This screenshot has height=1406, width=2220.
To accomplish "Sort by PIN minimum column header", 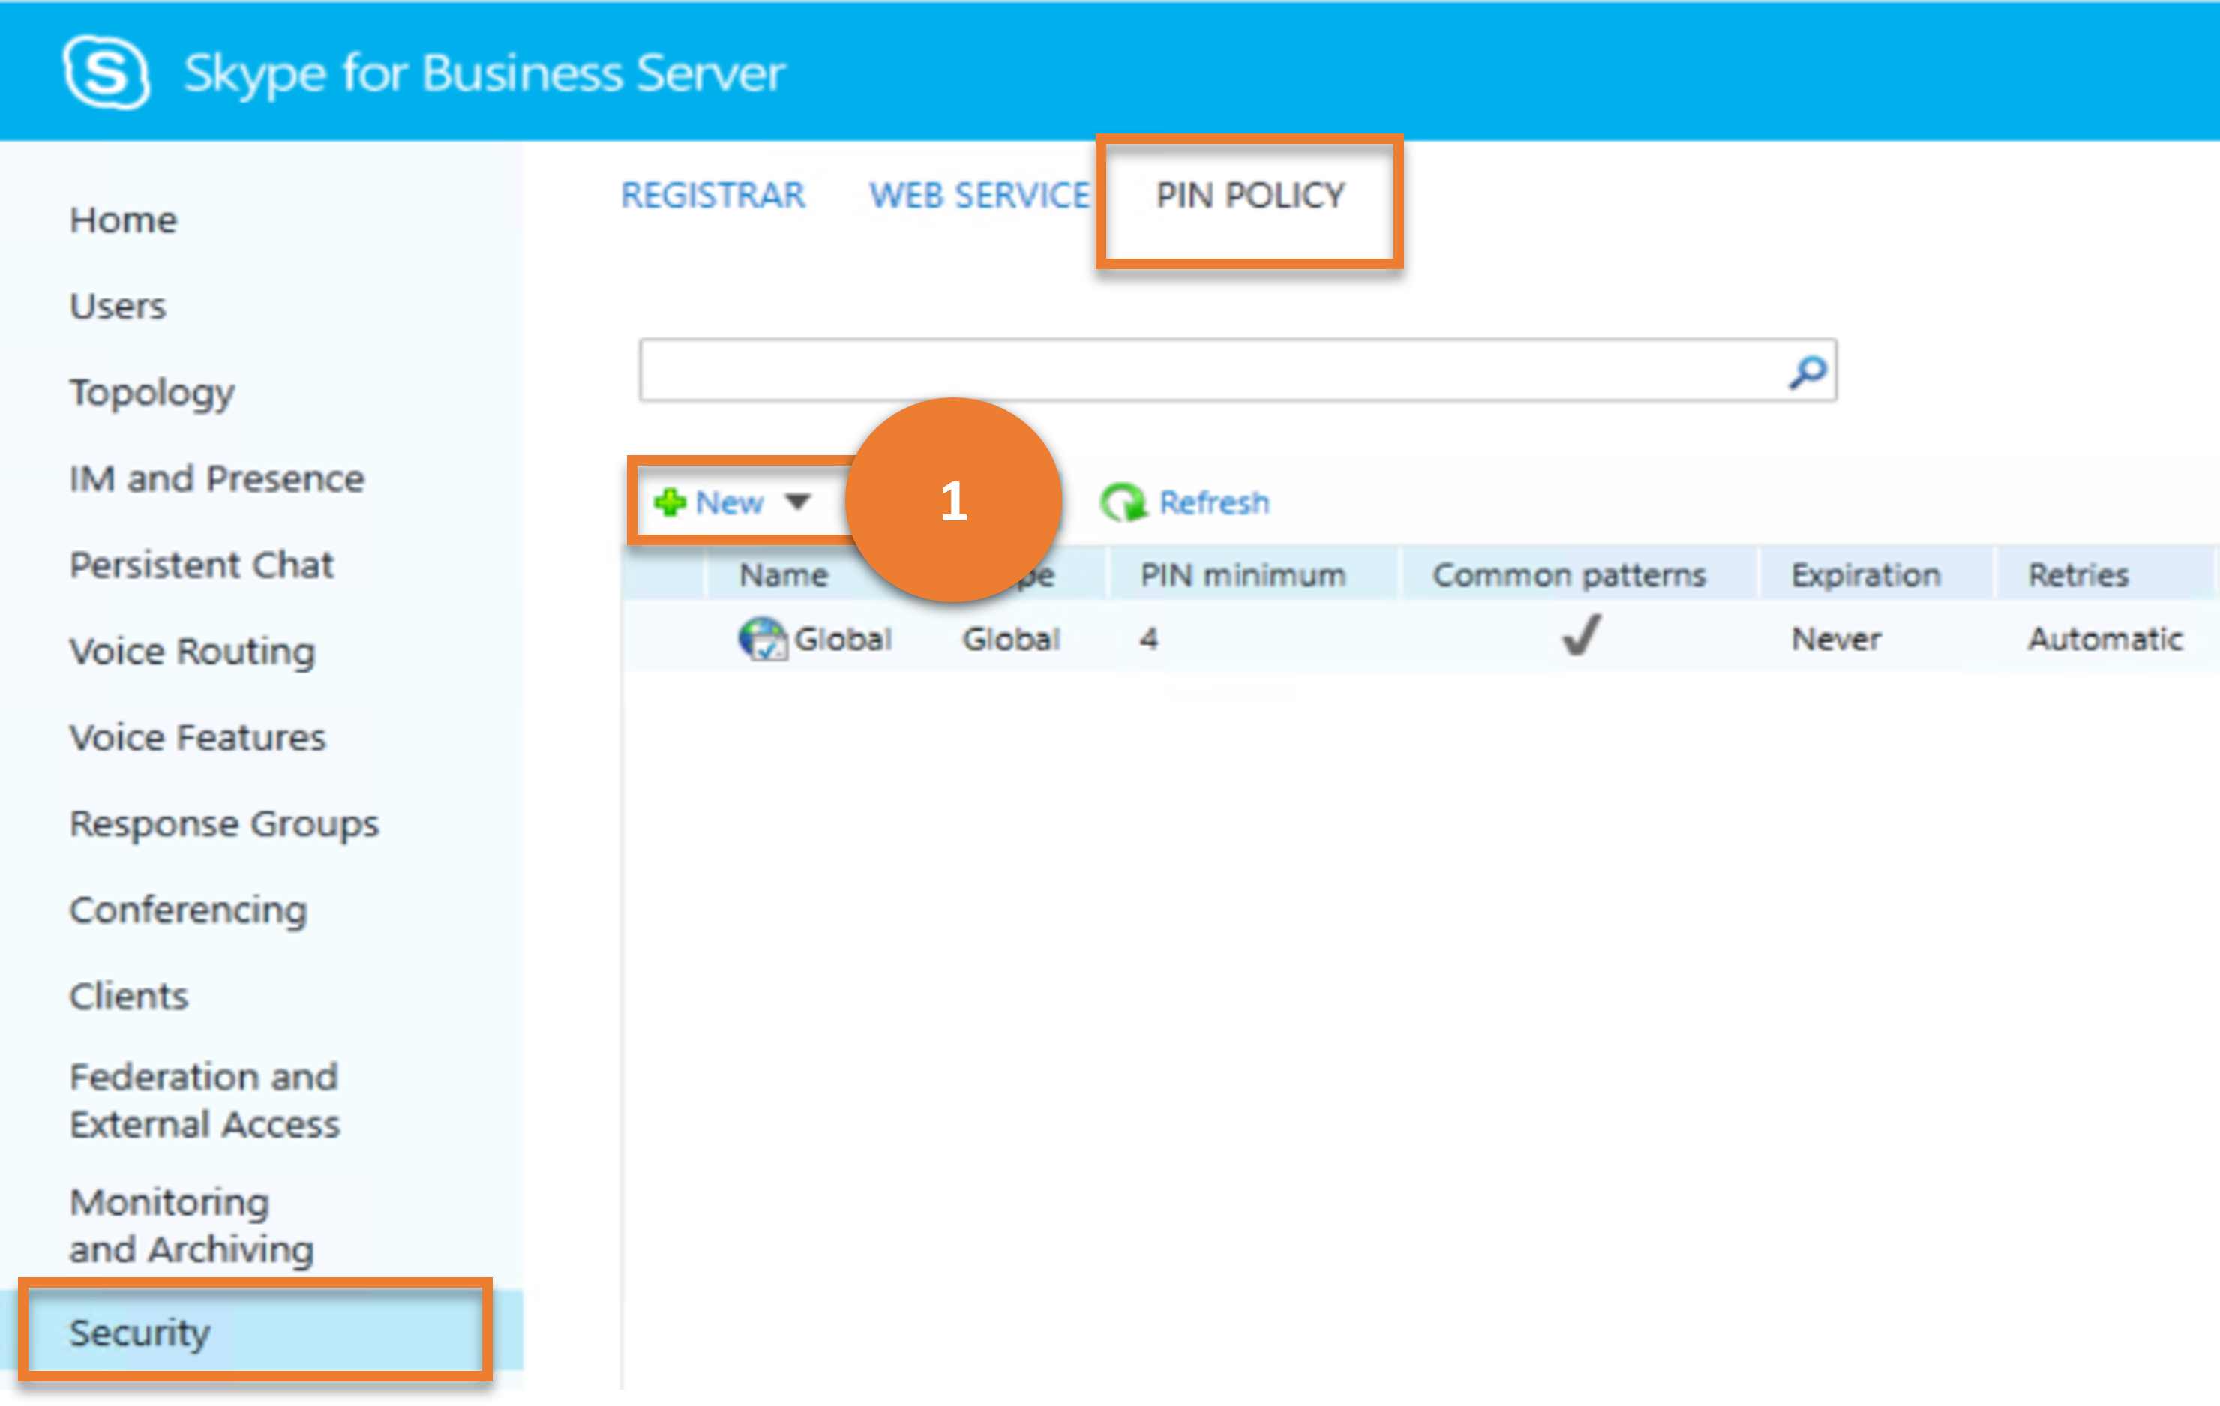I will [x=1242, y=574].
